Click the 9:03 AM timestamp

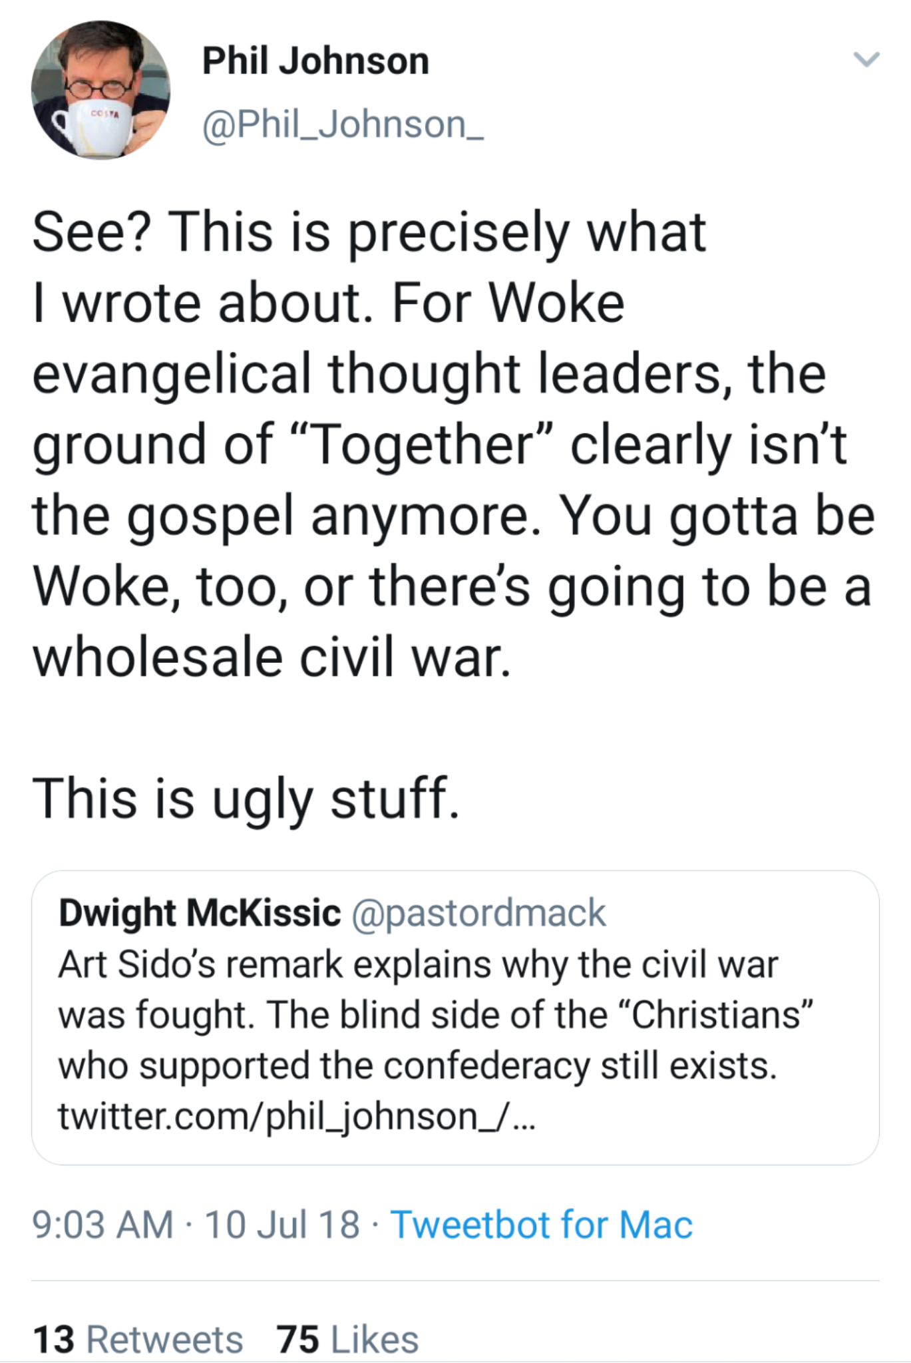point(102,1225)
